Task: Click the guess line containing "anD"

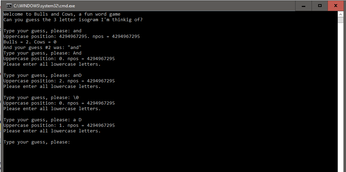Action: click(42, 75)
